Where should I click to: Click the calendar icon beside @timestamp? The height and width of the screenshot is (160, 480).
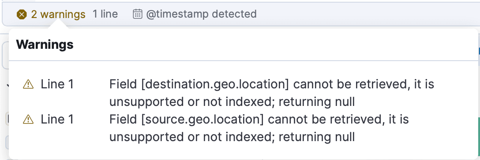(138, 14)
